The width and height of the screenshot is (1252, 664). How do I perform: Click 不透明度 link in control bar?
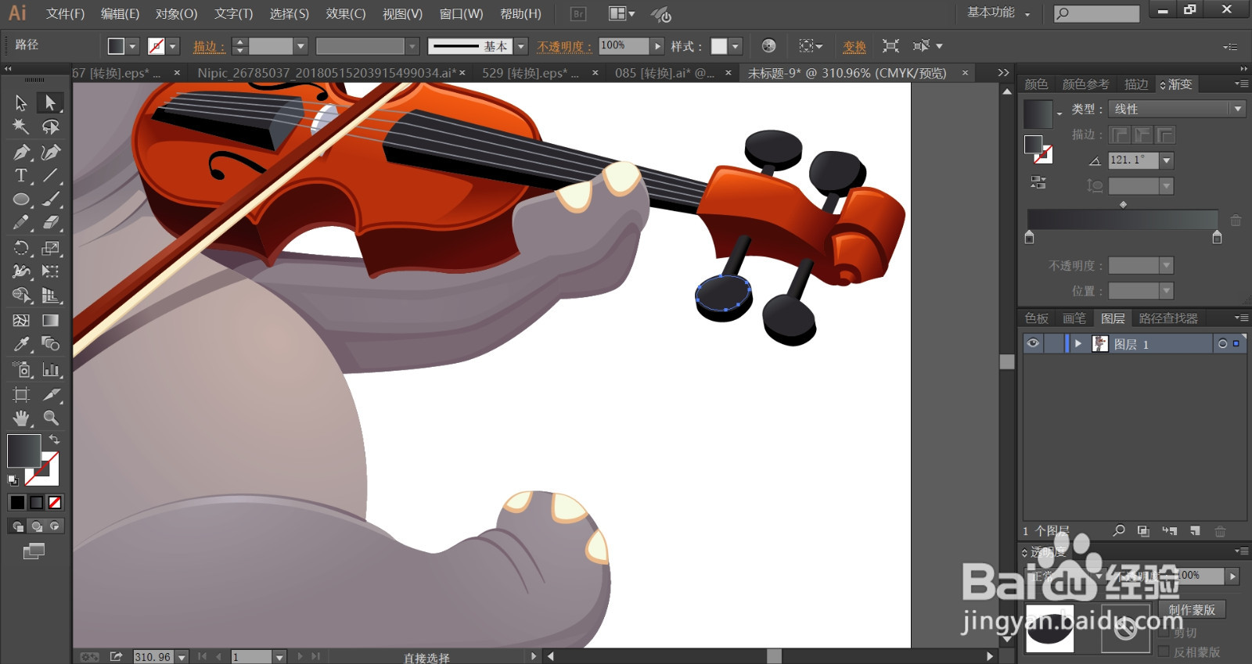[x=564, y=46]
